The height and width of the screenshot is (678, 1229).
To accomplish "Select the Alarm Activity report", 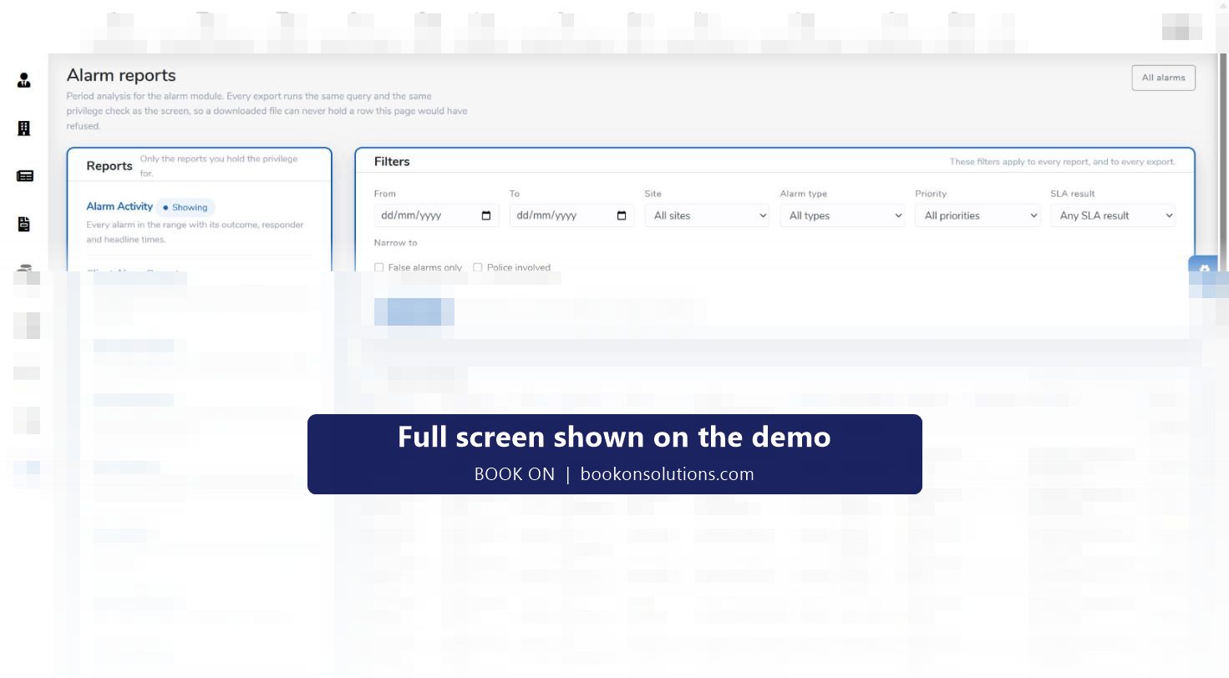I will (x=119, y=206).
